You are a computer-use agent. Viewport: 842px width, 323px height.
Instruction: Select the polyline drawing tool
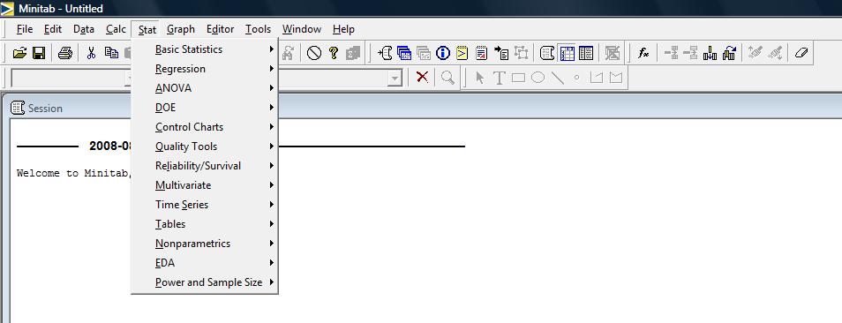[596, 78]
